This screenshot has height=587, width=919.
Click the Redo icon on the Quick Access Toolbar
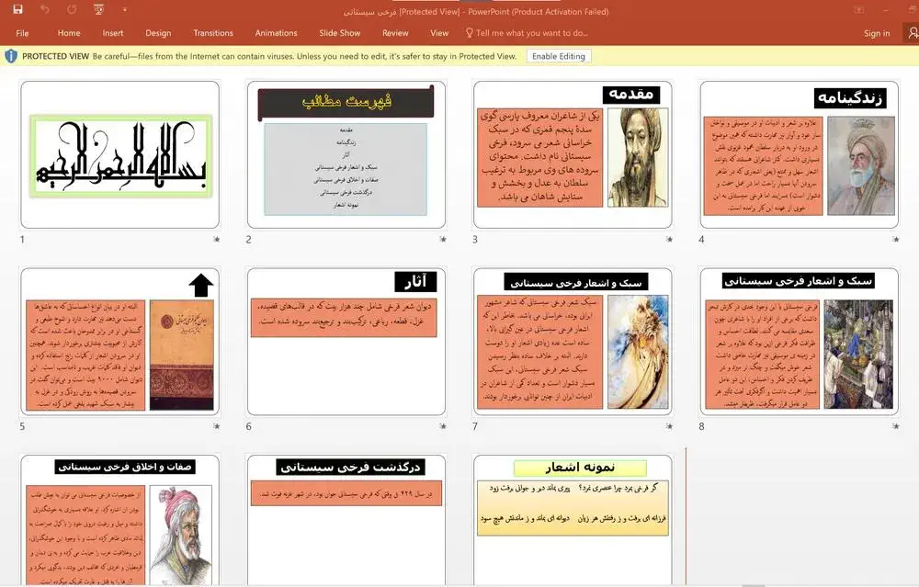(72, 8)
